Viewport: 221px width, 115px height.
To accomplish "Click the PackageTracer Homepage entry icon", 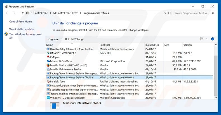I will click(48, 73).
